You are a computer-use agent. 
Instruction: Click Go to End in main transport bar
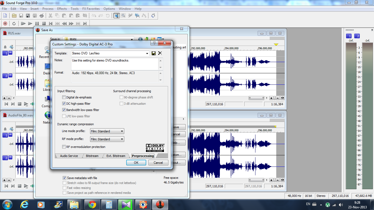tap(85, 24)
